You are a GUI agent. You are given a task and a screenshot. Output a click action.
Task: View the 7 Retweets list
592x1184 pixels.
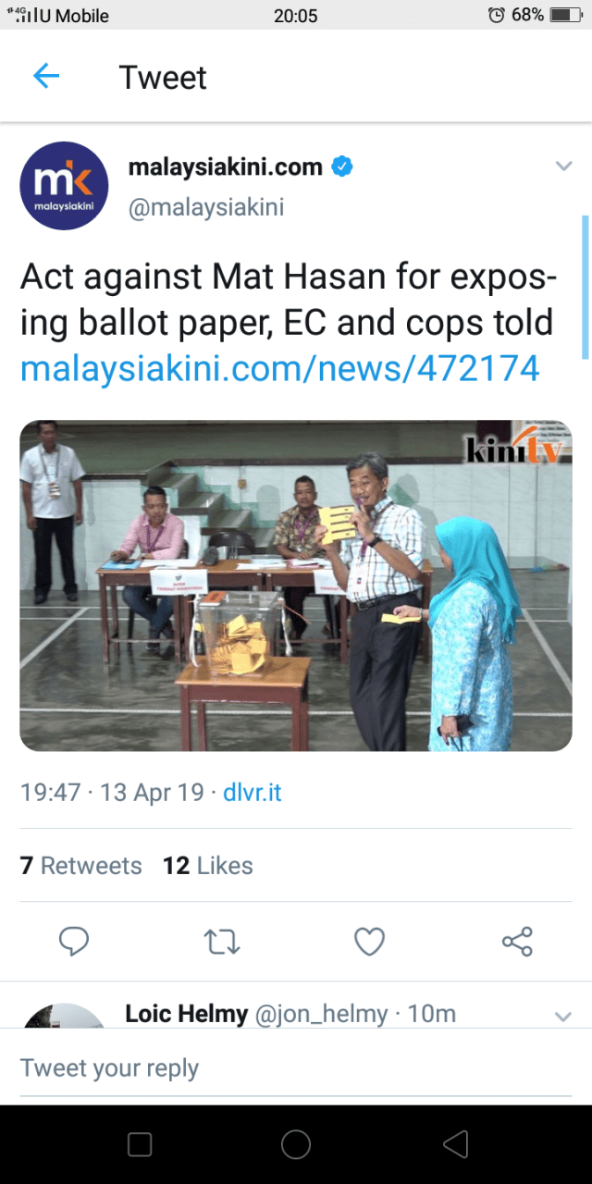coord(80,866)
